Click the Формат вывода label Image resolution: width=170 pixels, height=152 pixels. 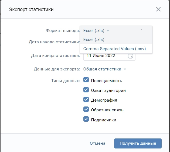pos(63,31)
